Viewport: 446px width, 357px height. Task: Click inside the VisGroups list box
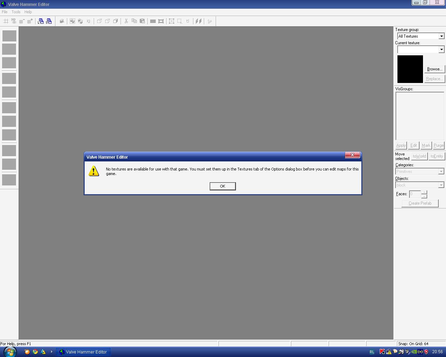pos(420,116)
